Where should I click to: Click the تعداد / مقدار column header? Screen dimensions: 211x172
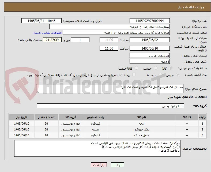pyautogui.click(x=46, y=117)
